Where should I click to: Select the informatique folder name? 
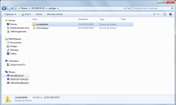[42, 28]
